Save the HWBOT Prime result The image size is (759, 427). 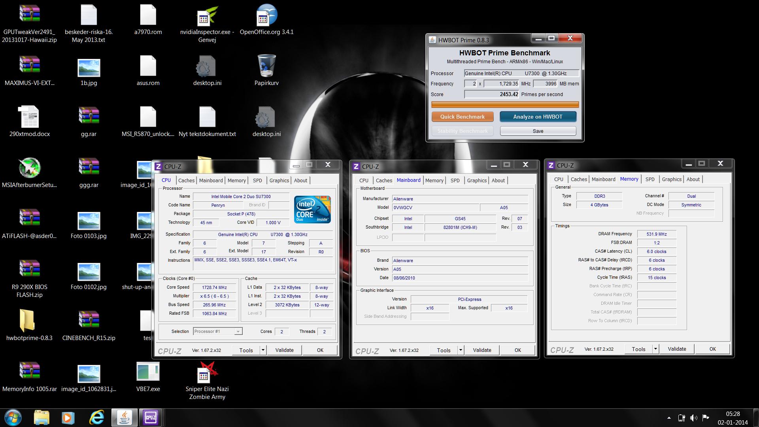pos(538,131)
